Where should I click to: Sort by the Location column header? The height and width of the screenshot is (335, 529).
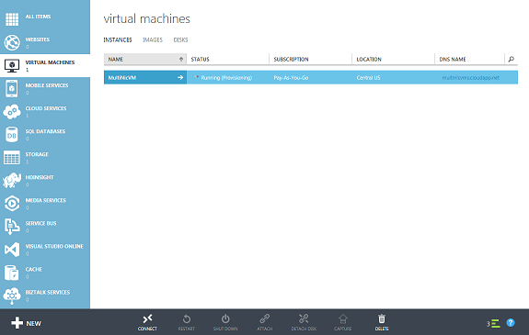pyautogui.click(x=393, y=60)
